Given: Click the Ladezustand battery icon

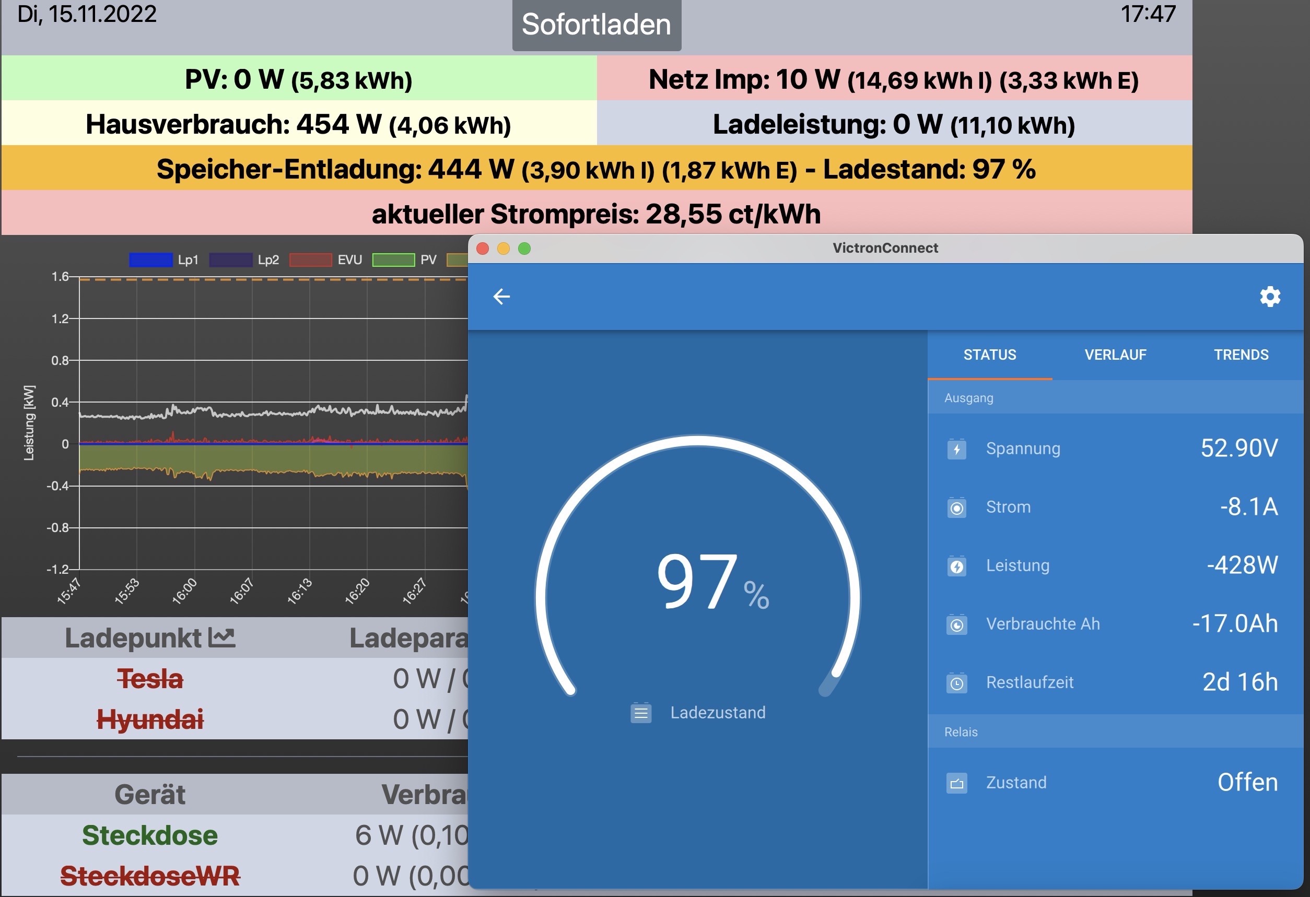Looking at the screenshot, I should click(641, 713).
